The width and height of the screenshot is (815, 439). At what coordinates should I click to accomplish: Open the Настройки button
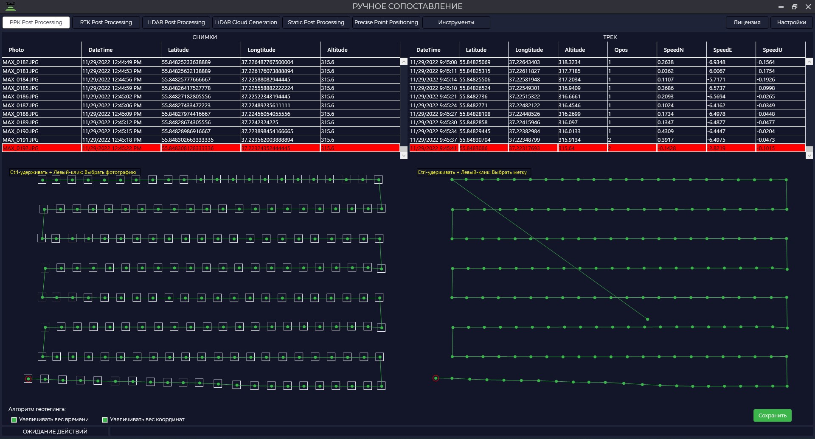coord(792,22)
